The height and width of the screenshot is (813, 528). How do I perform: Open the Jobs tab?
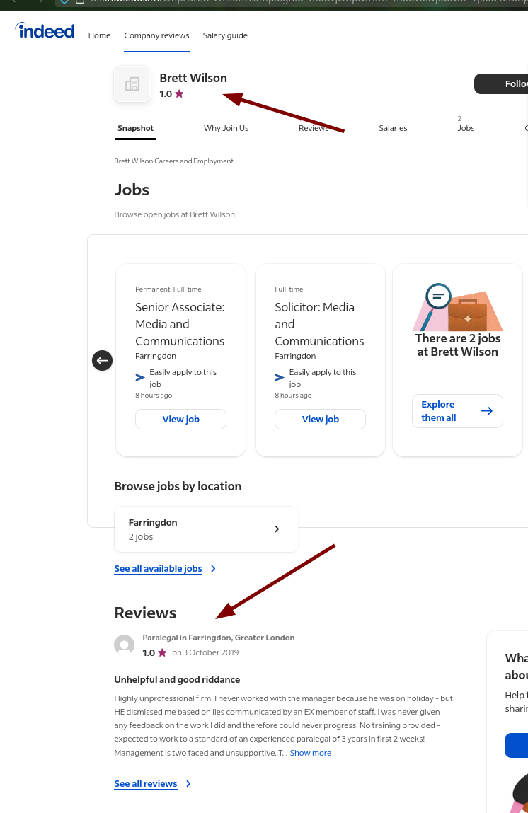pyautogui.click(x=466, y=128)
